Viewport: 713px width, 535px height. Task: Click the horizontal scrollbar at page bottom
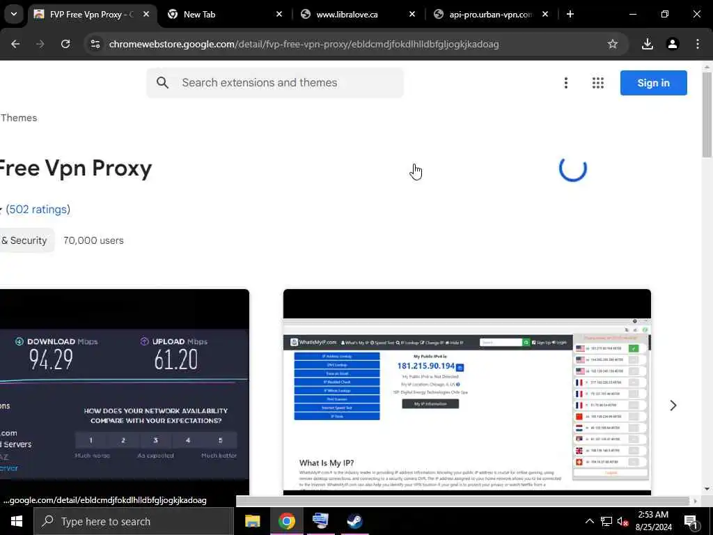click(463, 501)
